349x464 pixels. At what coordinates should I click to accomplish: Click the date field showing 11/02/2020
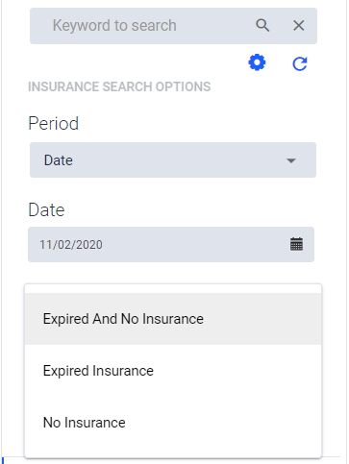point(171,245)
